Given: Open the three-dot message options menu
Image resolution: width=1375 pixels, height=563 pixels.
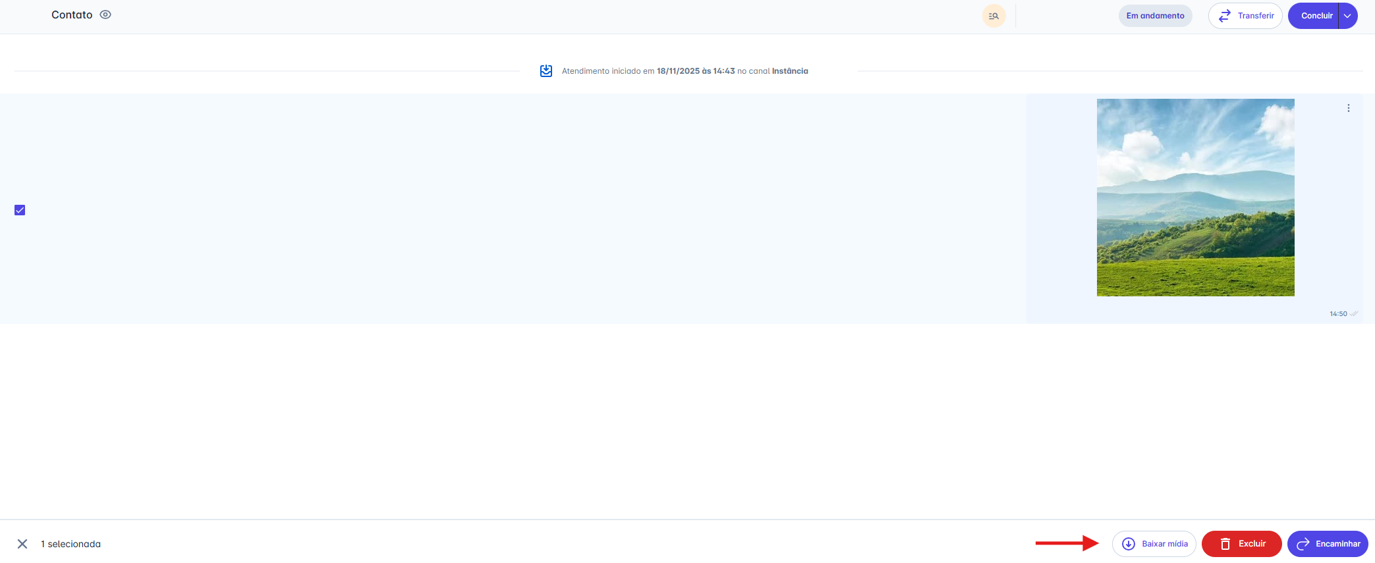Looking at the screenshot, I should pos(1348,108).
